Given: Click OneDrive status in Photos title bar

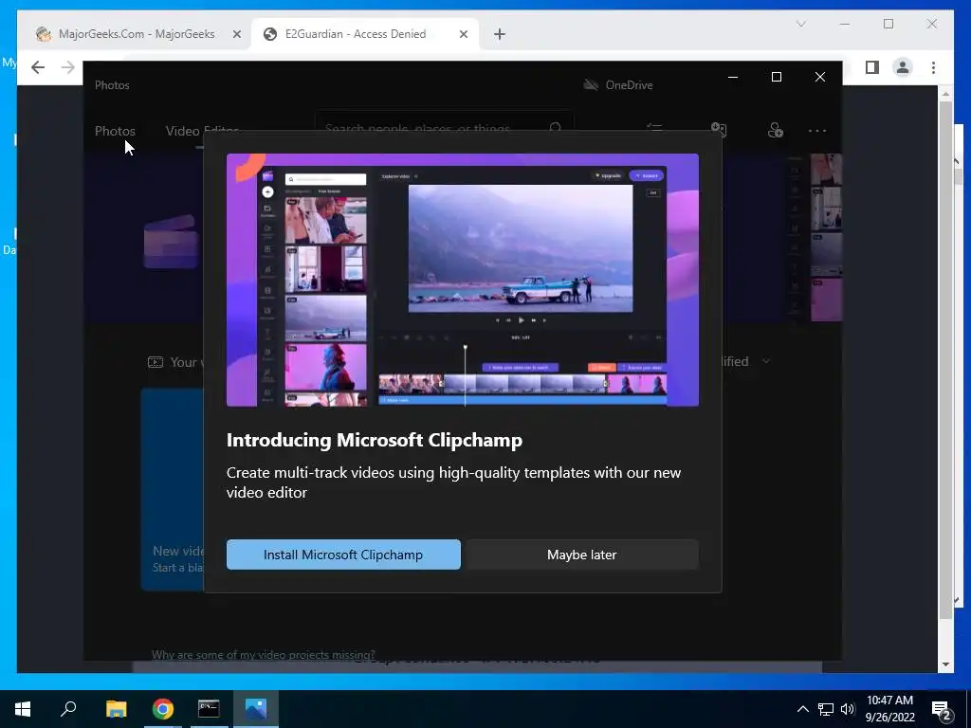Looking at the screenshot, I should (x=618, y=84).
